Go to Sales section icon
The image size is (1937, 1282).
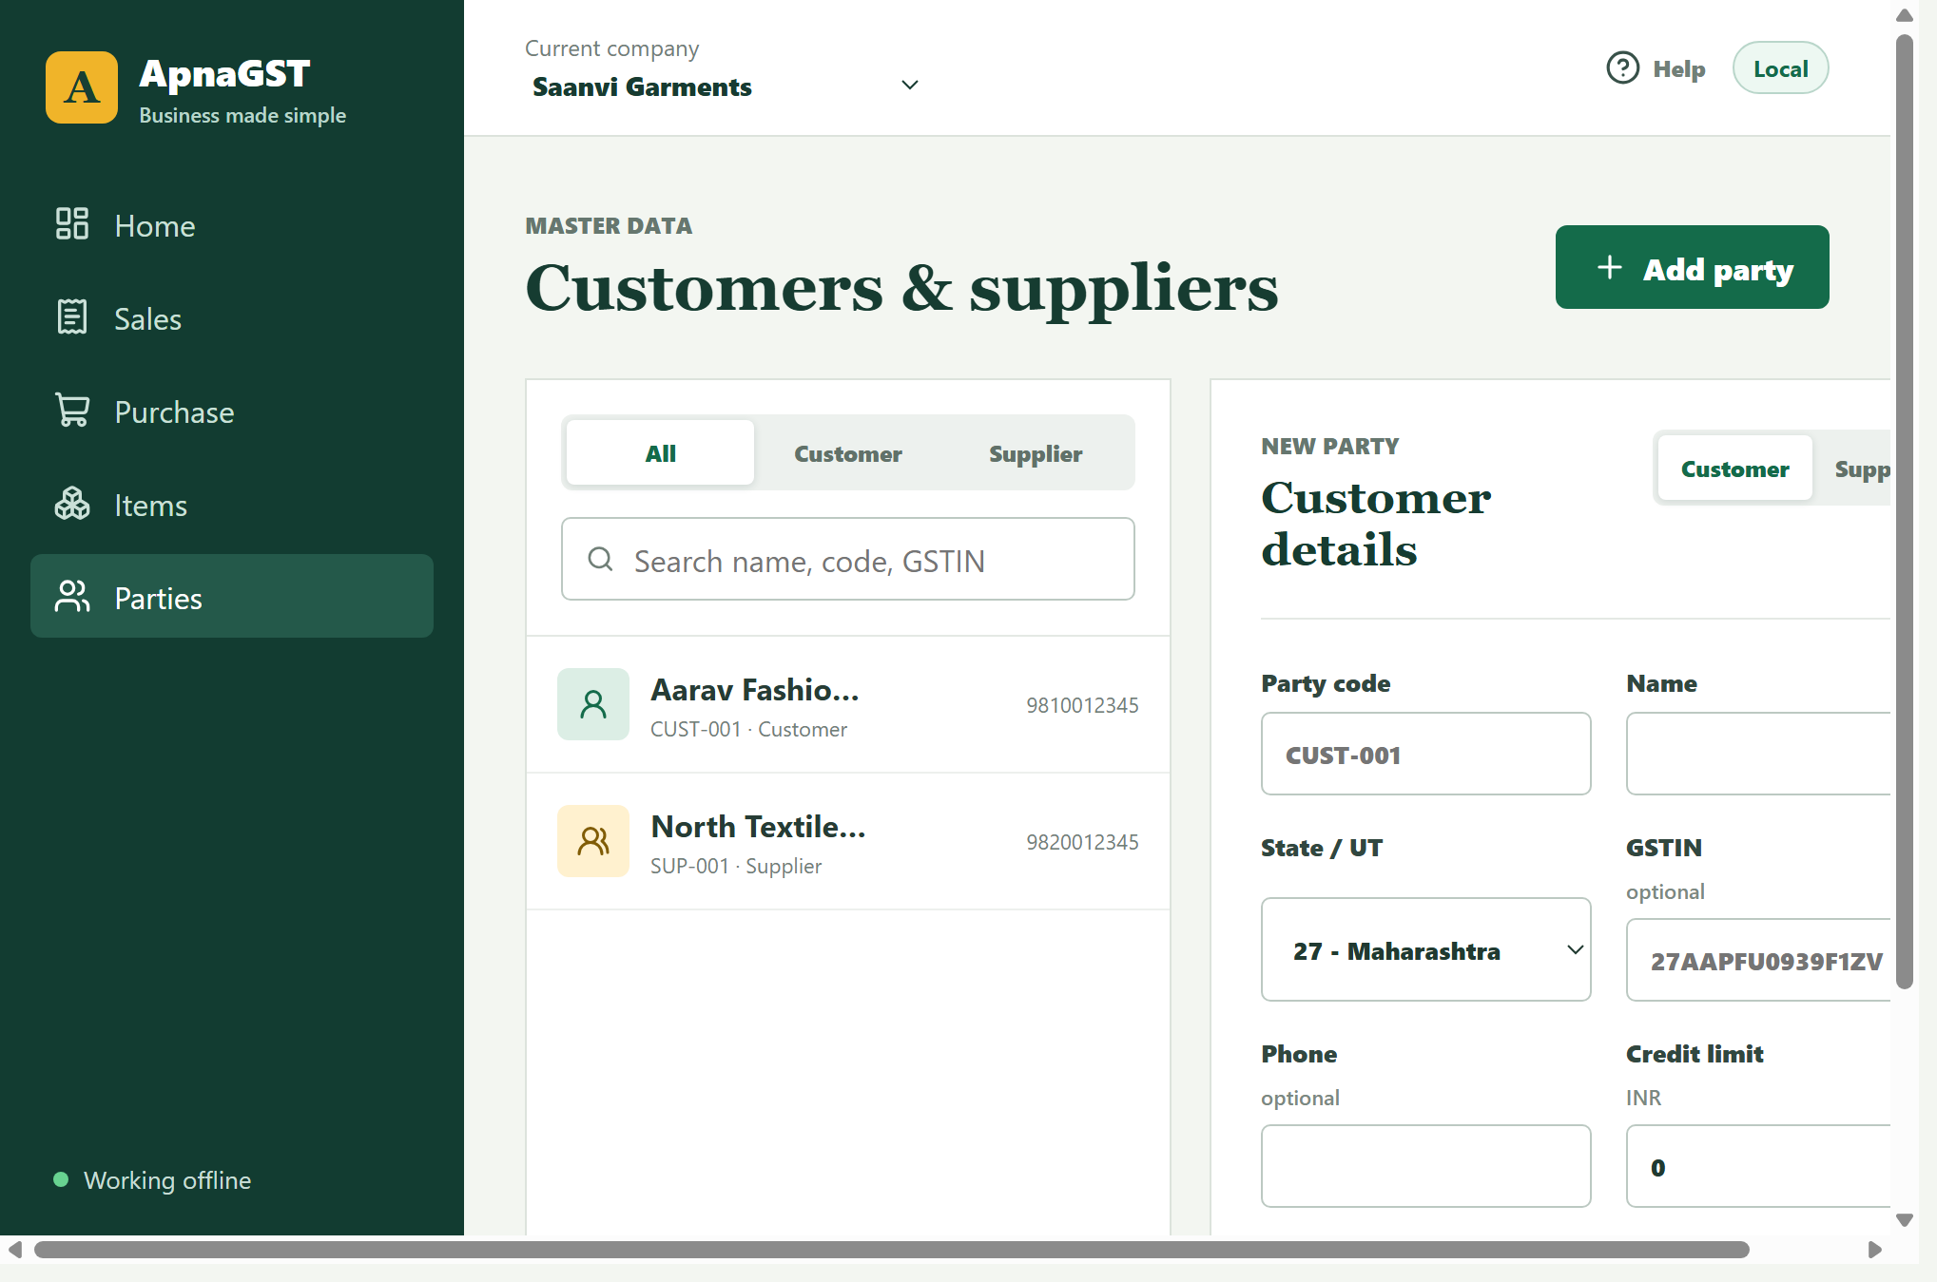[x=72, y=317]
